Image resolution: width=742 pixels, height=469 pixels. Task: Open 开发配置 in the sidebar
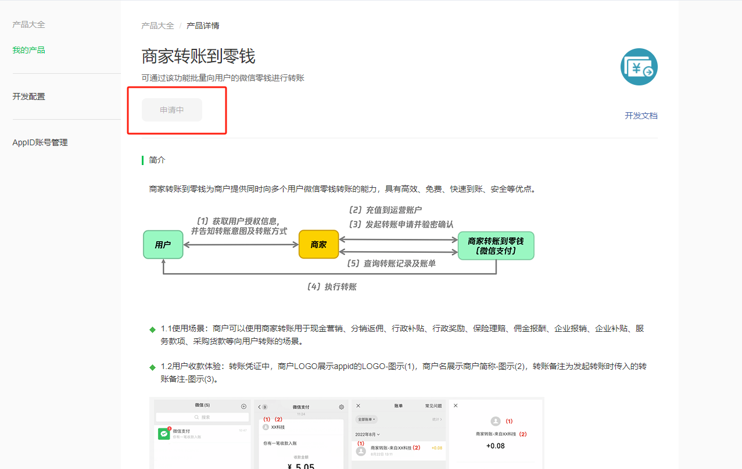point(28,96)
